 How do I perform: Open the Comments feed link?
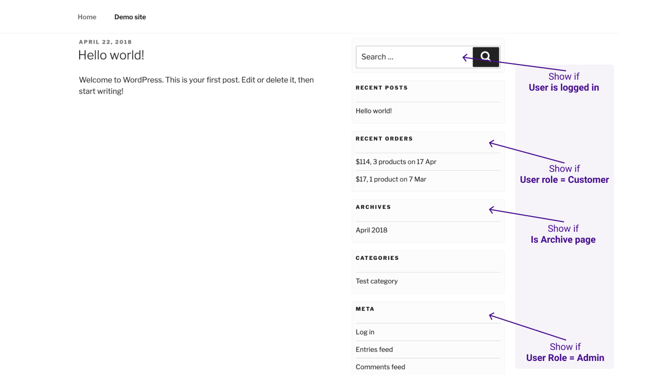pos(380,367)
